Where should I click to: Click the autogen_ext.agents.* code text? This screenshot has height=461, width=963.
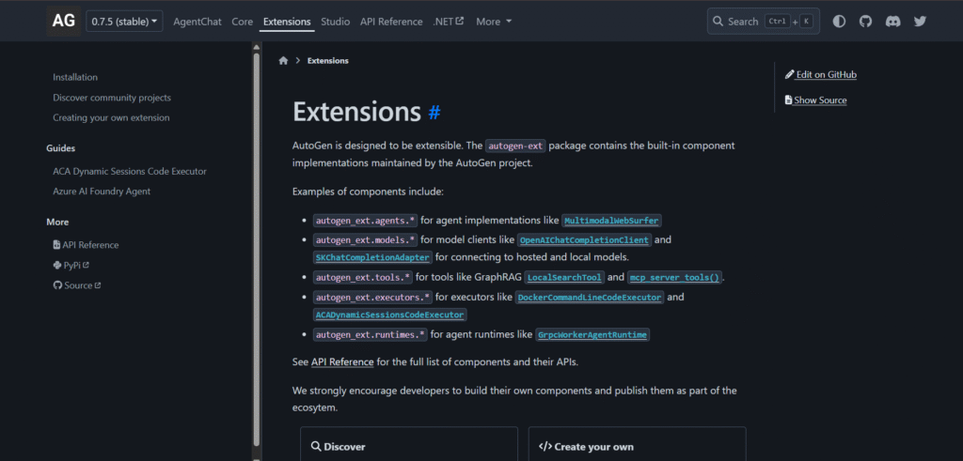pos(366,221)
